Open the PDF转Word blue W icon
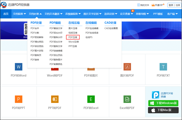The height and width of the screenshot is (120, 182). (x=18, y=67)
